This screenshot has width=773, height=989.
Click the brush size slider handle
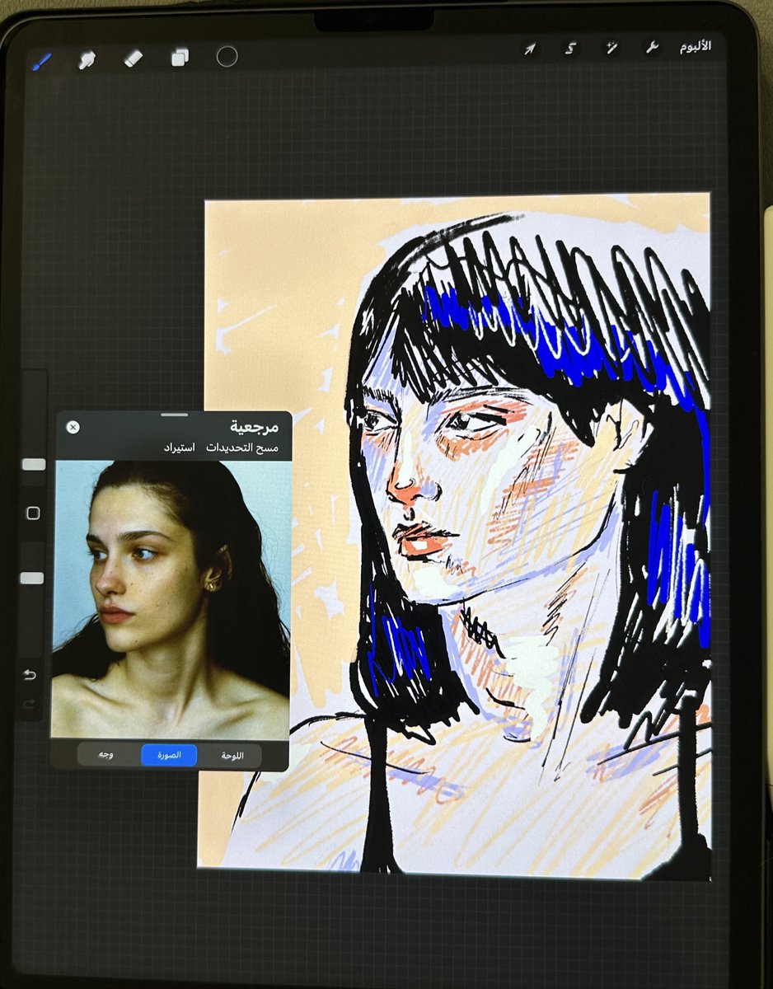pyautogui.click(x=33, y=464)
